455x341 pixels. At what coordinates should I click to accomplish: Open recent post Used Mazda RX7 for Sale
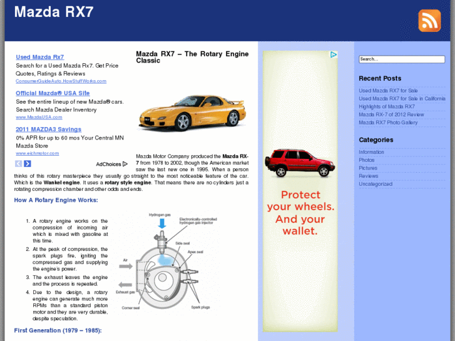tap(388, 91)
